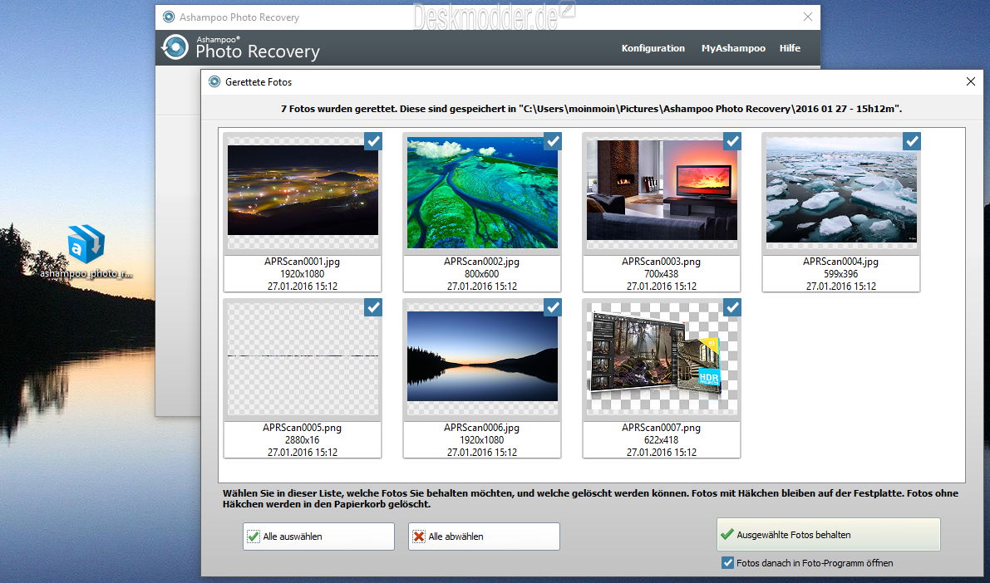
Task: Click the Ashampoo Photo Recovery logo icon in header
Action: point(175,47)
